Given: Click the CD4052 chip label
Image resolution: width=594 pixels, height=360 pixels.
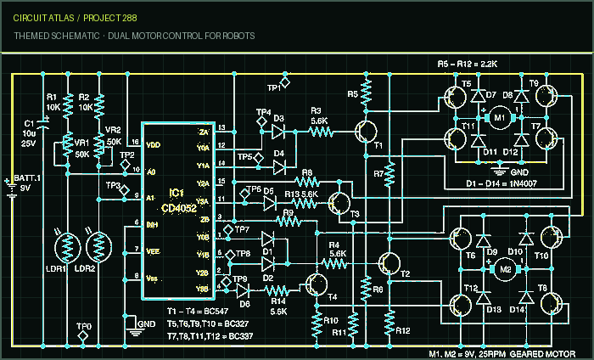Looking at the screenshot, I should coord(179,208).
